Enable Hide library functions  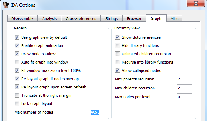[117, 45]
